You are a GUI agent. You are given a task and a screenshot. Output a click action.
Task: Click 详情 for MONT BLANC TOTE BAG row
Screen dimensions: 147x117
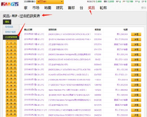point(136,95)
